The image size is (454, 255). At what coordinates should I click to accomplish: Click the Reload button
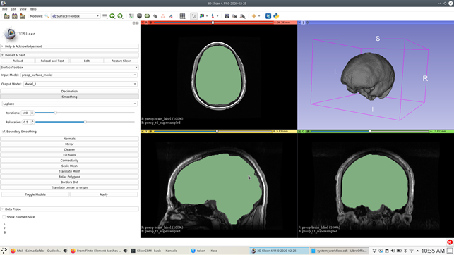(x=18, y=61)
